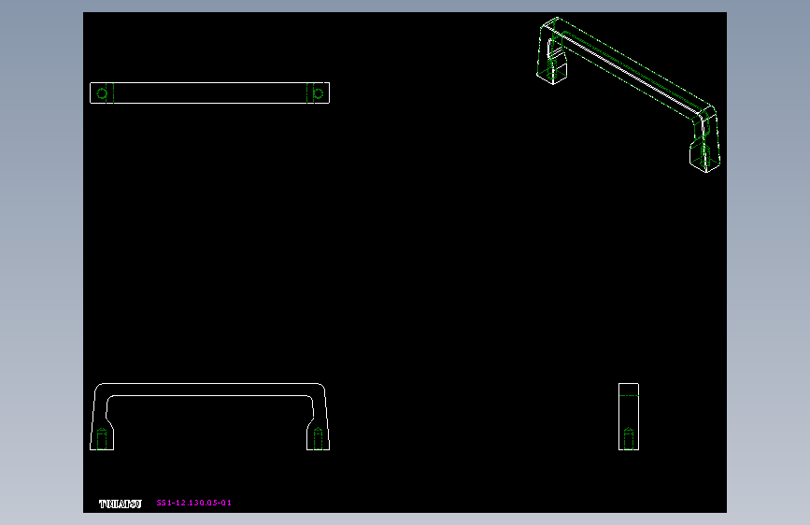Select the magenta text SS1-12.130.05-01

pos(193,503)
